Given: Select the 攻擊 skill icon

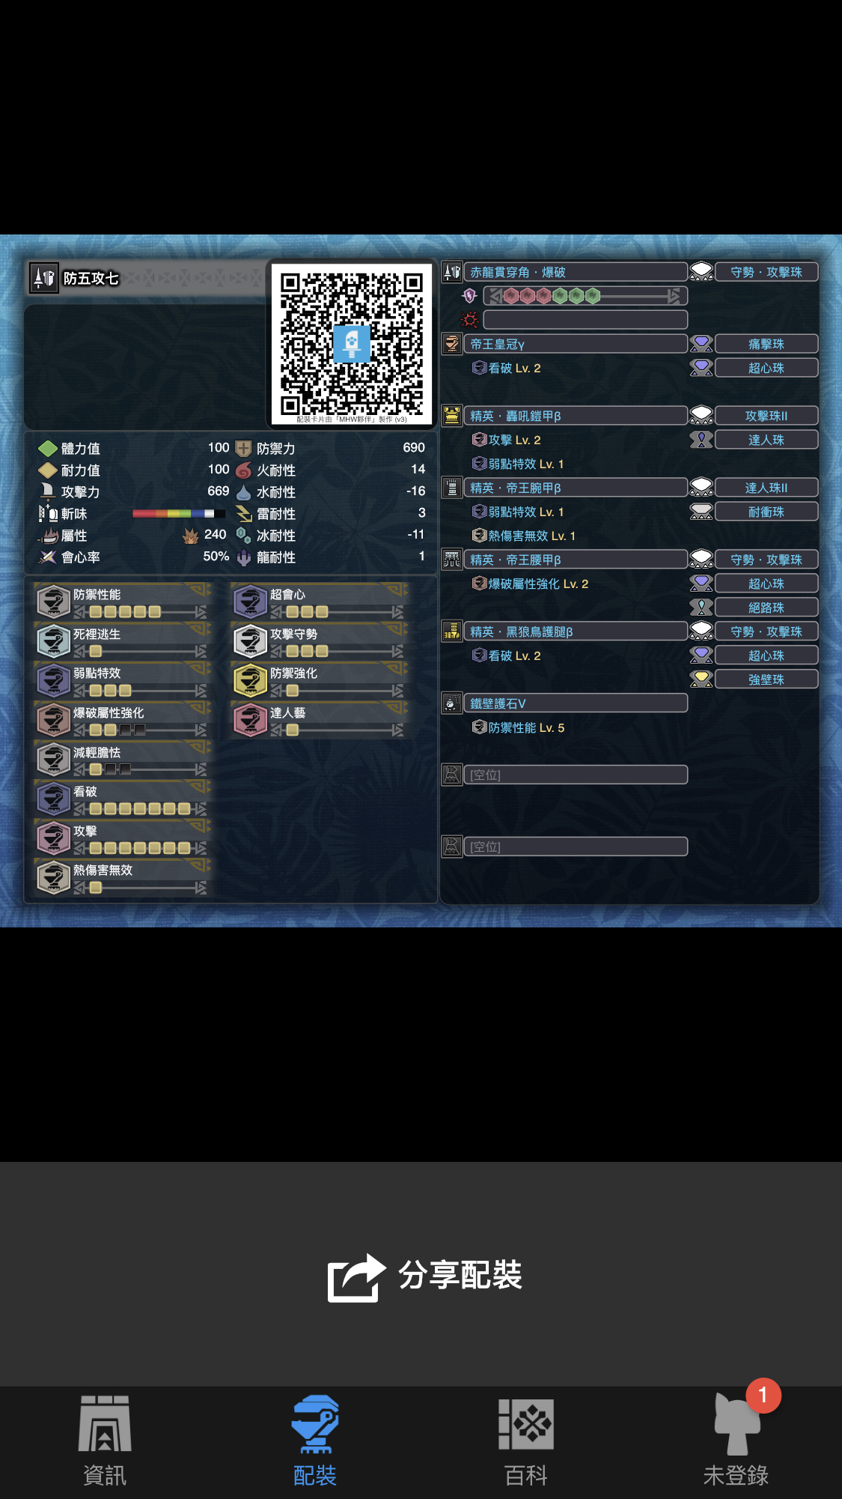Looking at the screenshot, I should coord(53,838).
